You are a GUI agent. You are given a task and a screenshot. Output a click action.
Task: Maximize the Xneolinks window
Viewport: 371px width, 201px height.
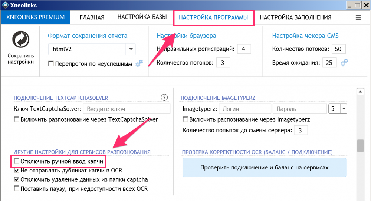pyautogui.click(x=358, y=5)
